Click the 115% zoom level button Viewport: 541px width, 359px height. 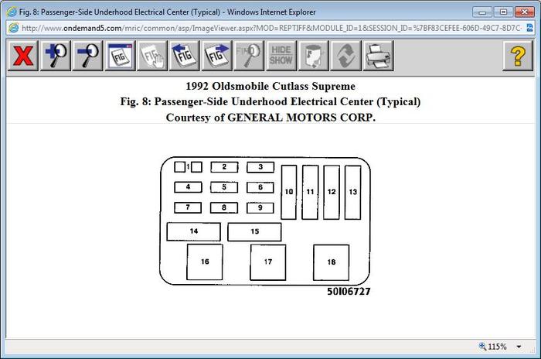coord(493,347)
